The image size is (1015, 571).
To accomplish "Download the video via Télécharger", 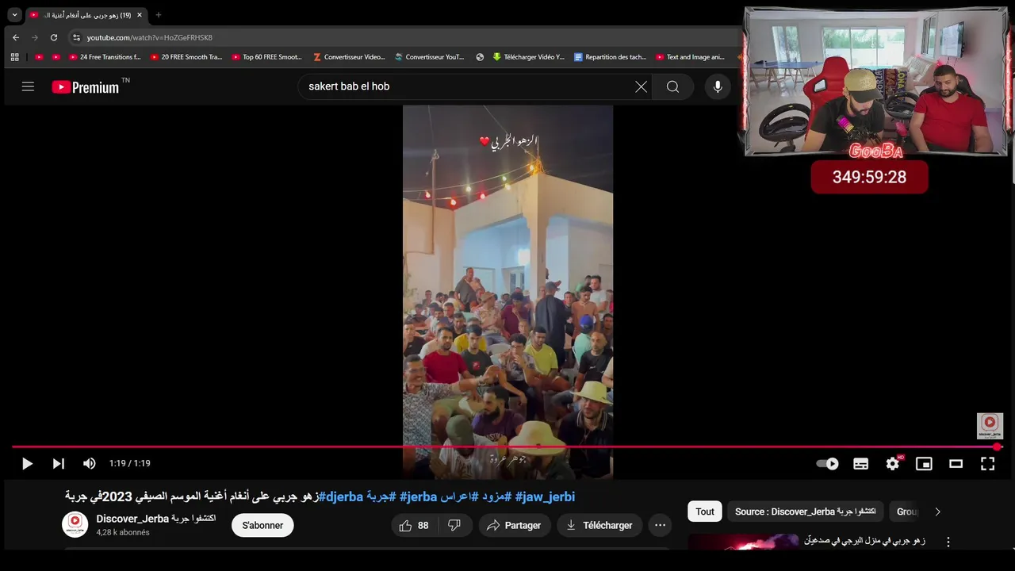I will 599,525.
